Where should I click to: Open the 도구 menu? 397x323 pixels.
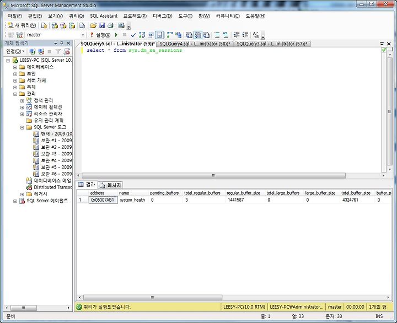pos(185,15)
